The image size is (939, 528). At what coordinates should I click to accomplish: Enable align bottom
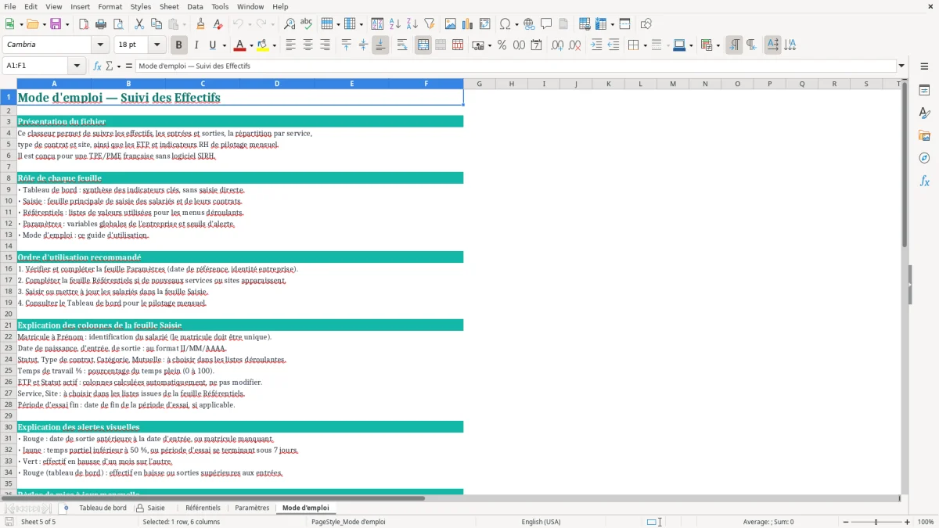pos(380,45)
